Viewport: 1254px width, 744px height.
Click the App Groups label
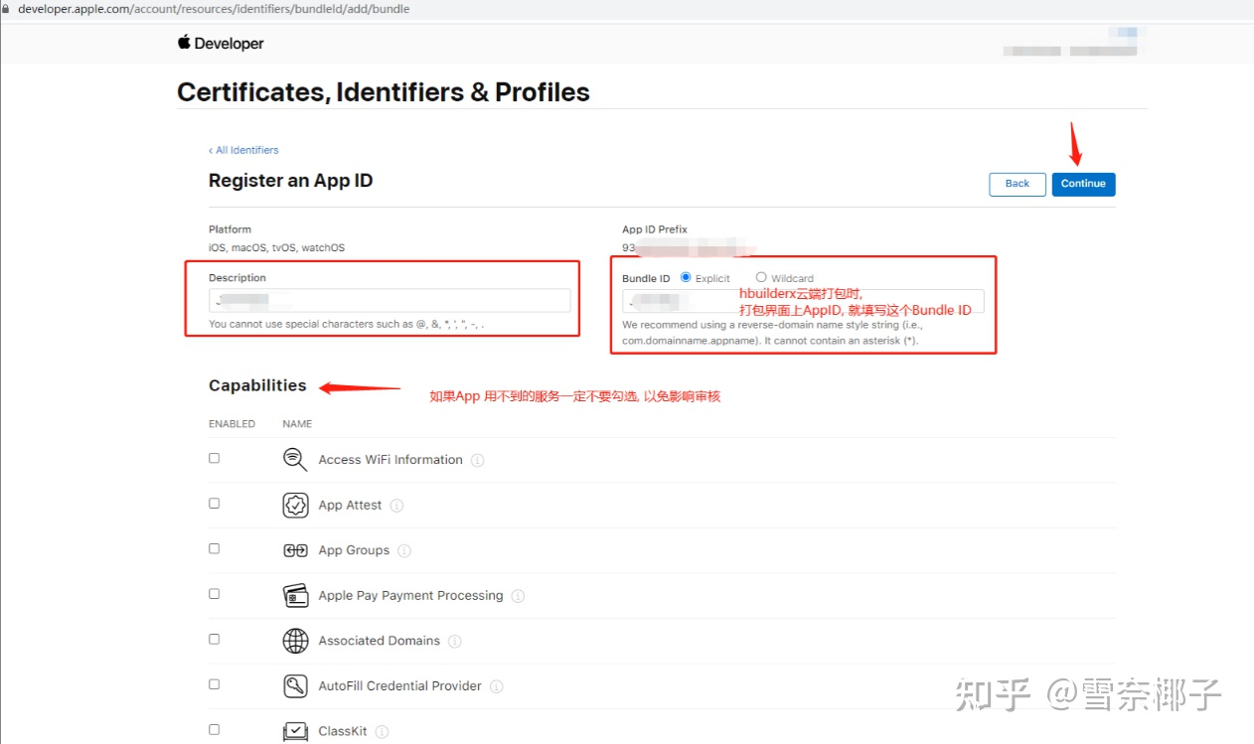[x=354, y=550]
